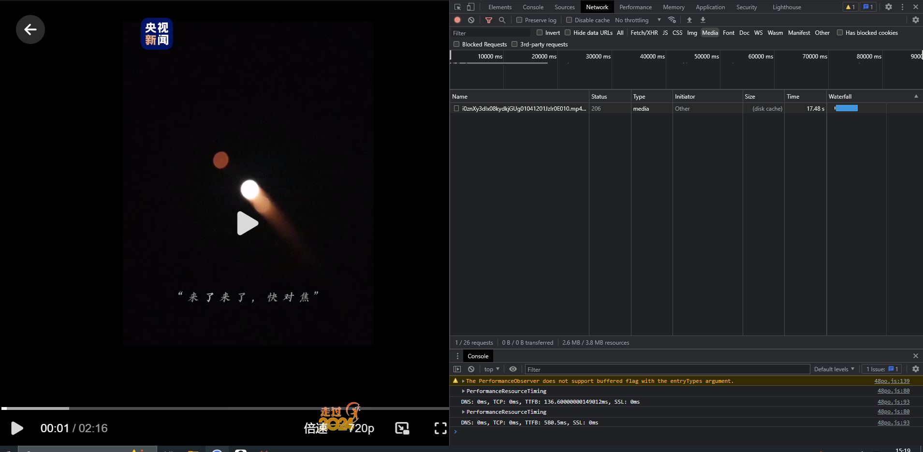Open Default levels dropdown in console
This screenshot has height=452, width=923.
(x=834, y=369)
